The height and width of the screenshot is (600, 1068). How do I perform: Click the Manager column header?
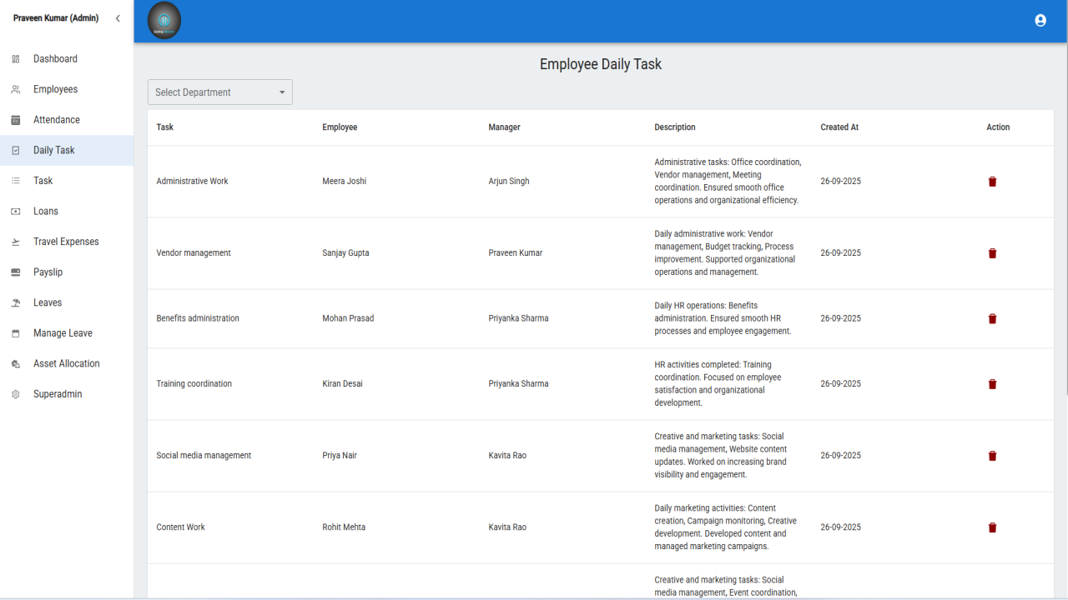point(504,127)
